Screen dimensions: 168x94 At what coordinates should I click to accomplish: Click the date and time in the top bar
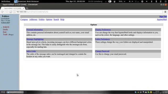75,1
